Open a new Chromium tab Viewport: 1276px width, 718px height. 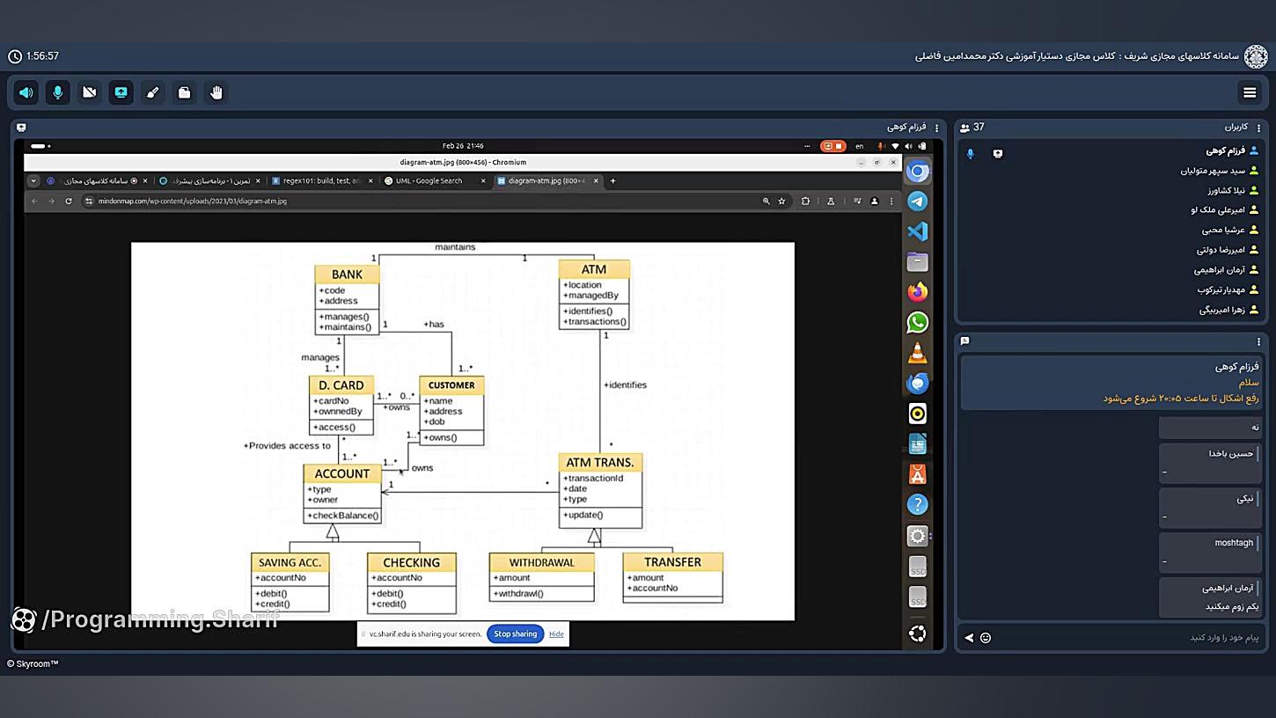pyautogui.click(x=612, y=180)
